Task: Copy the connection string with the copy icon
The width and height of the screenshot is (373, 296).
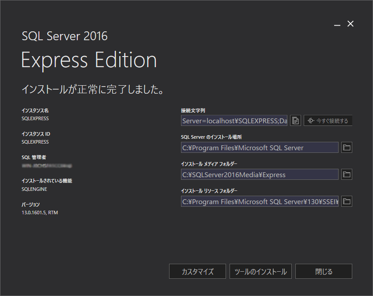Action: click(x=295, y=121)
